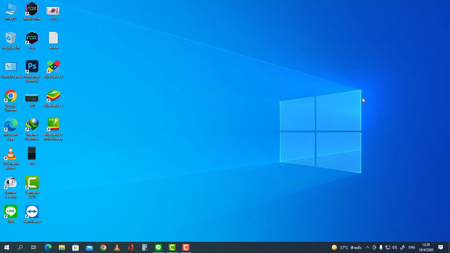Screen dimensions: 450x253
Task: Select the Format Factory shortcut
Action: [x=11, y=187]
